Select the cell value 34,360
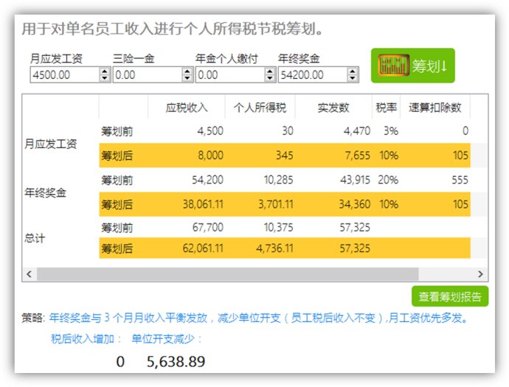This screenshot has width=509, height=387. 355,204
